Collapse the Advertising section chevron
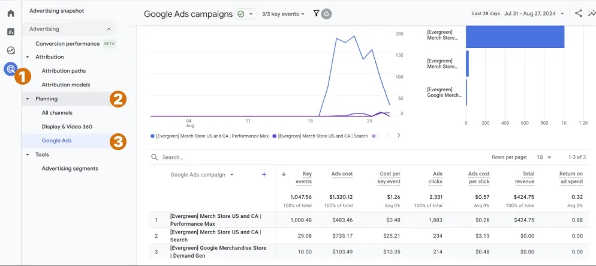Screen dimensions: 596x266 click(x=109, y=29)
